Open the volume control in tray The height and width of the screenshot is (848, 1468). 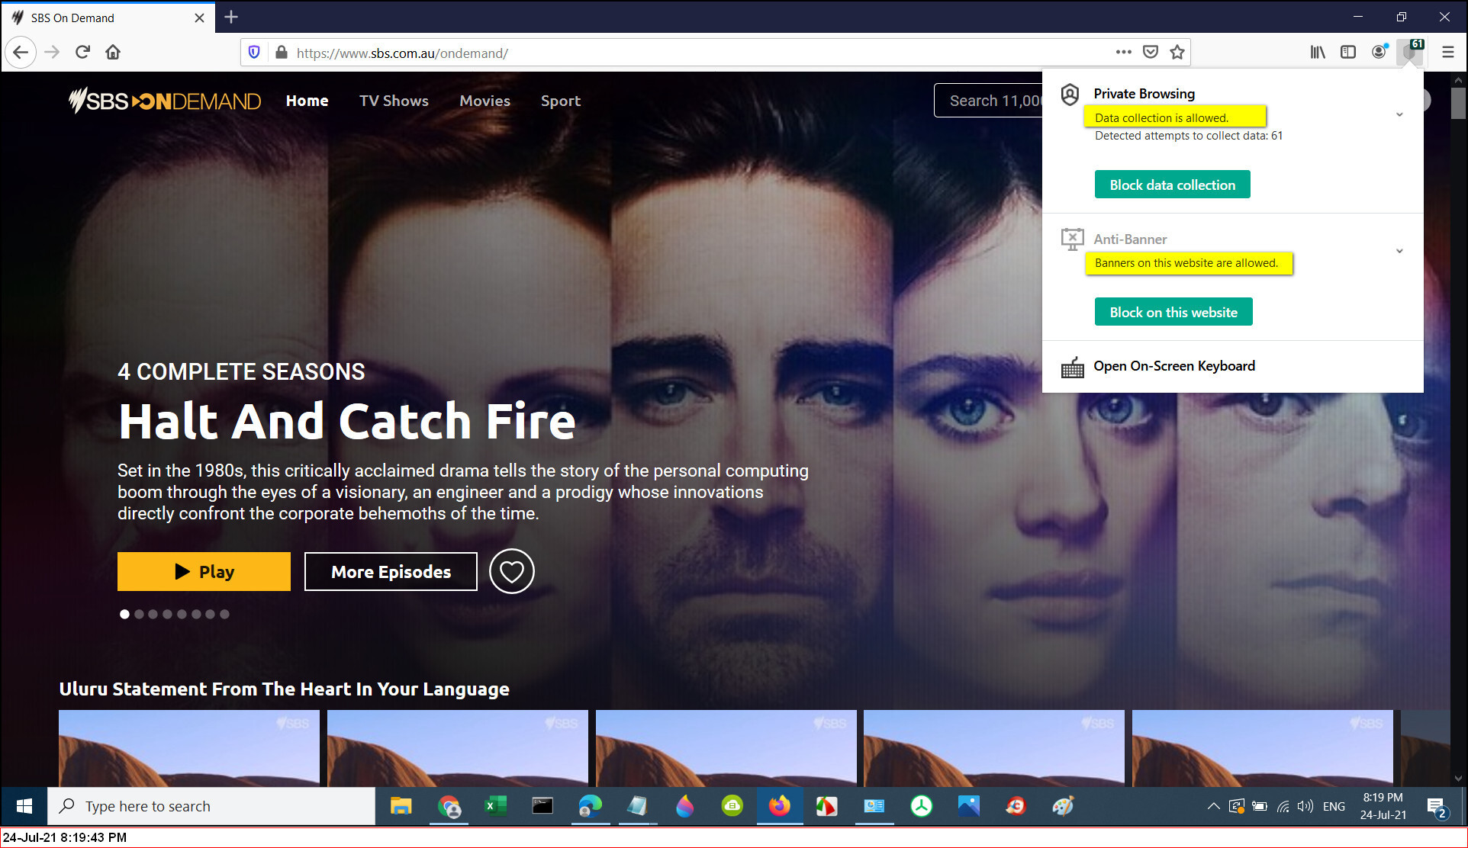click(1305, 806)
